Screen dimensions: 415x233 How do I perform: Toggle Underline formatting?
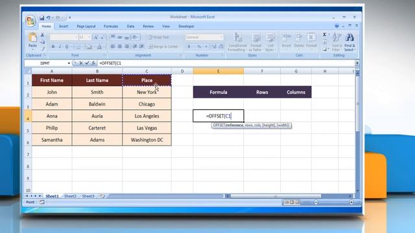[x=67, y=47]
